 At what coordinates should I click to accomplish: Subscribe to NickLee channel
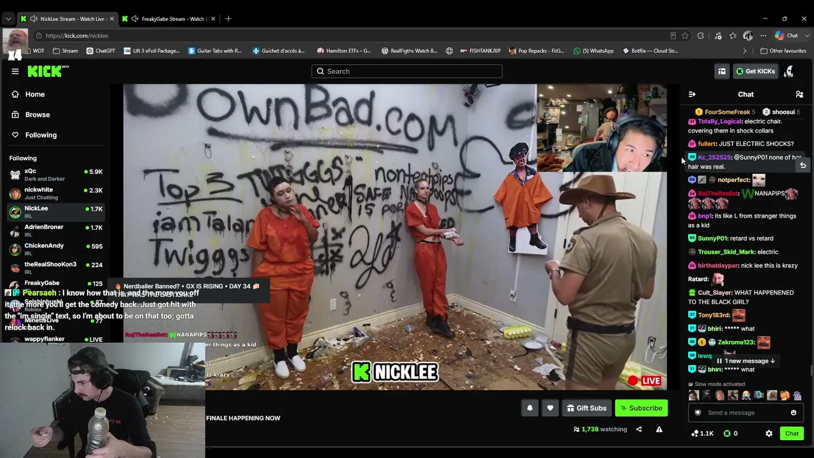click(641, 408)
